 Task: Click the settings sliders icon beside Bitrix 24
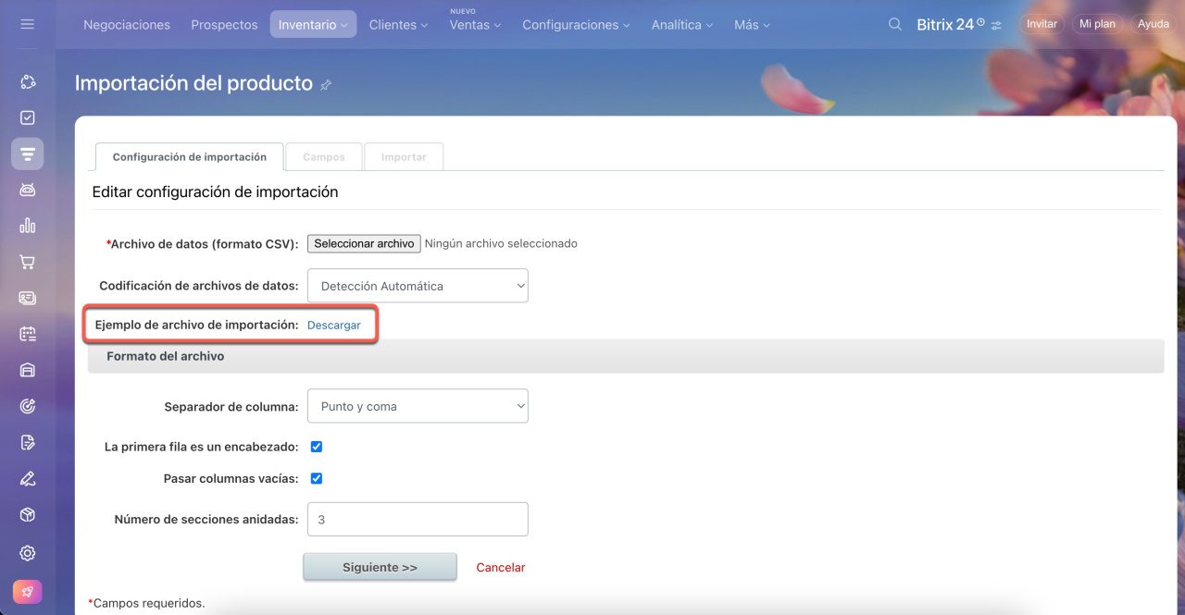996,26
